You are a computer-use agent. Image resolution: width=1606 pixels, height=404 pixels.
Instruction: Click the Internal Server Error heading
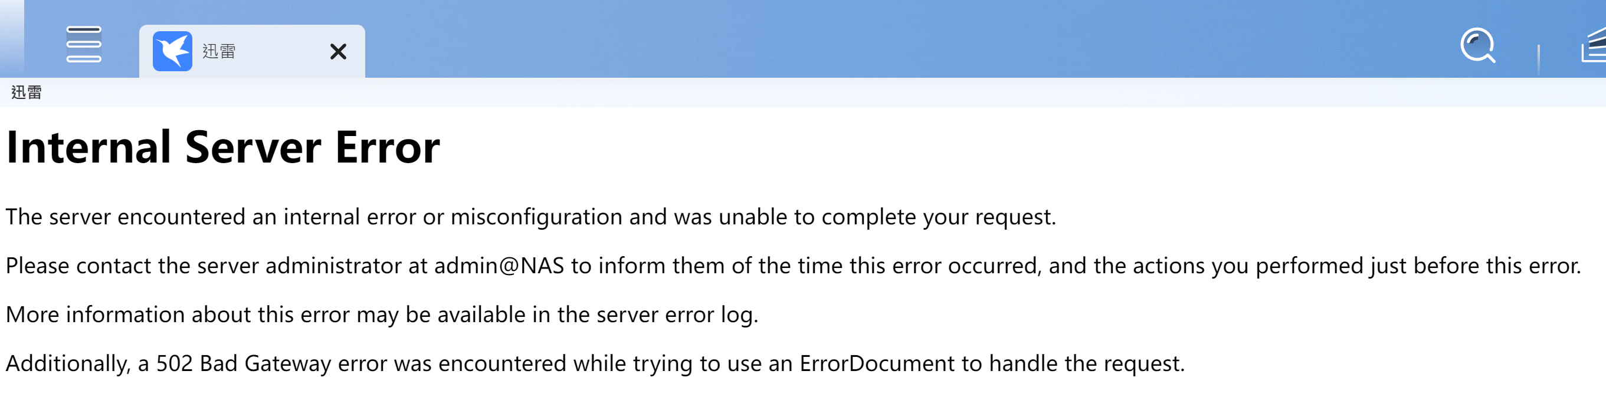pos(222,148)
